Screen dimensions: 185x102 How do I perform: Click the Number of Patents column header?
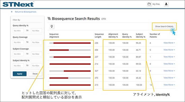pyautogui.click(x=155, y=35)
